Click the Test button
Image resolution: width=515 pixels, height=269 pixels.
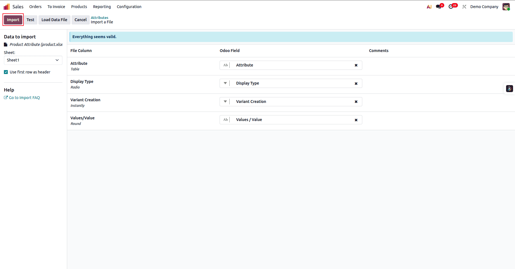[30, 20]
